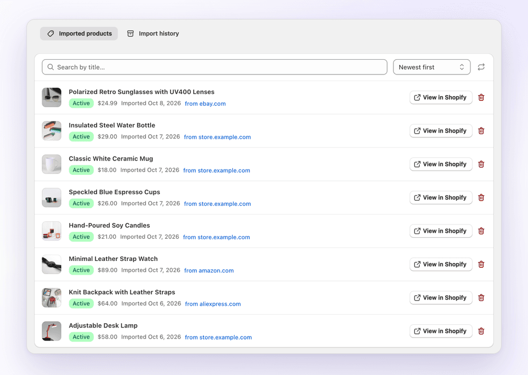Delete the Minimal Leather Strap Watch product
Image resolution: width=528 pixels, height=375 pixels.
coord(481,264)
